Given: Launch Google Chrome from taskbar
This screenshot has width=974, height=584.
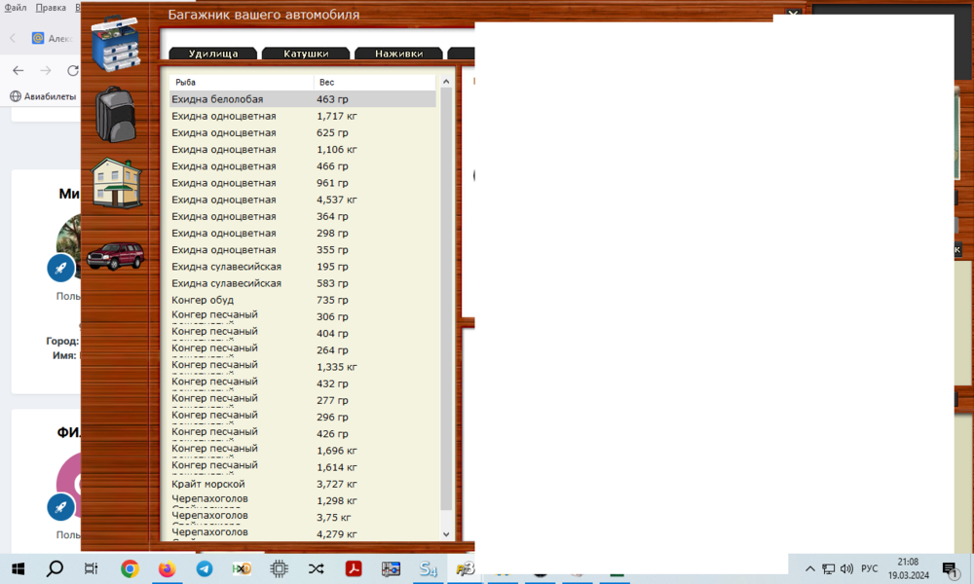Looking at the screenshot, I should click(130, 568).
